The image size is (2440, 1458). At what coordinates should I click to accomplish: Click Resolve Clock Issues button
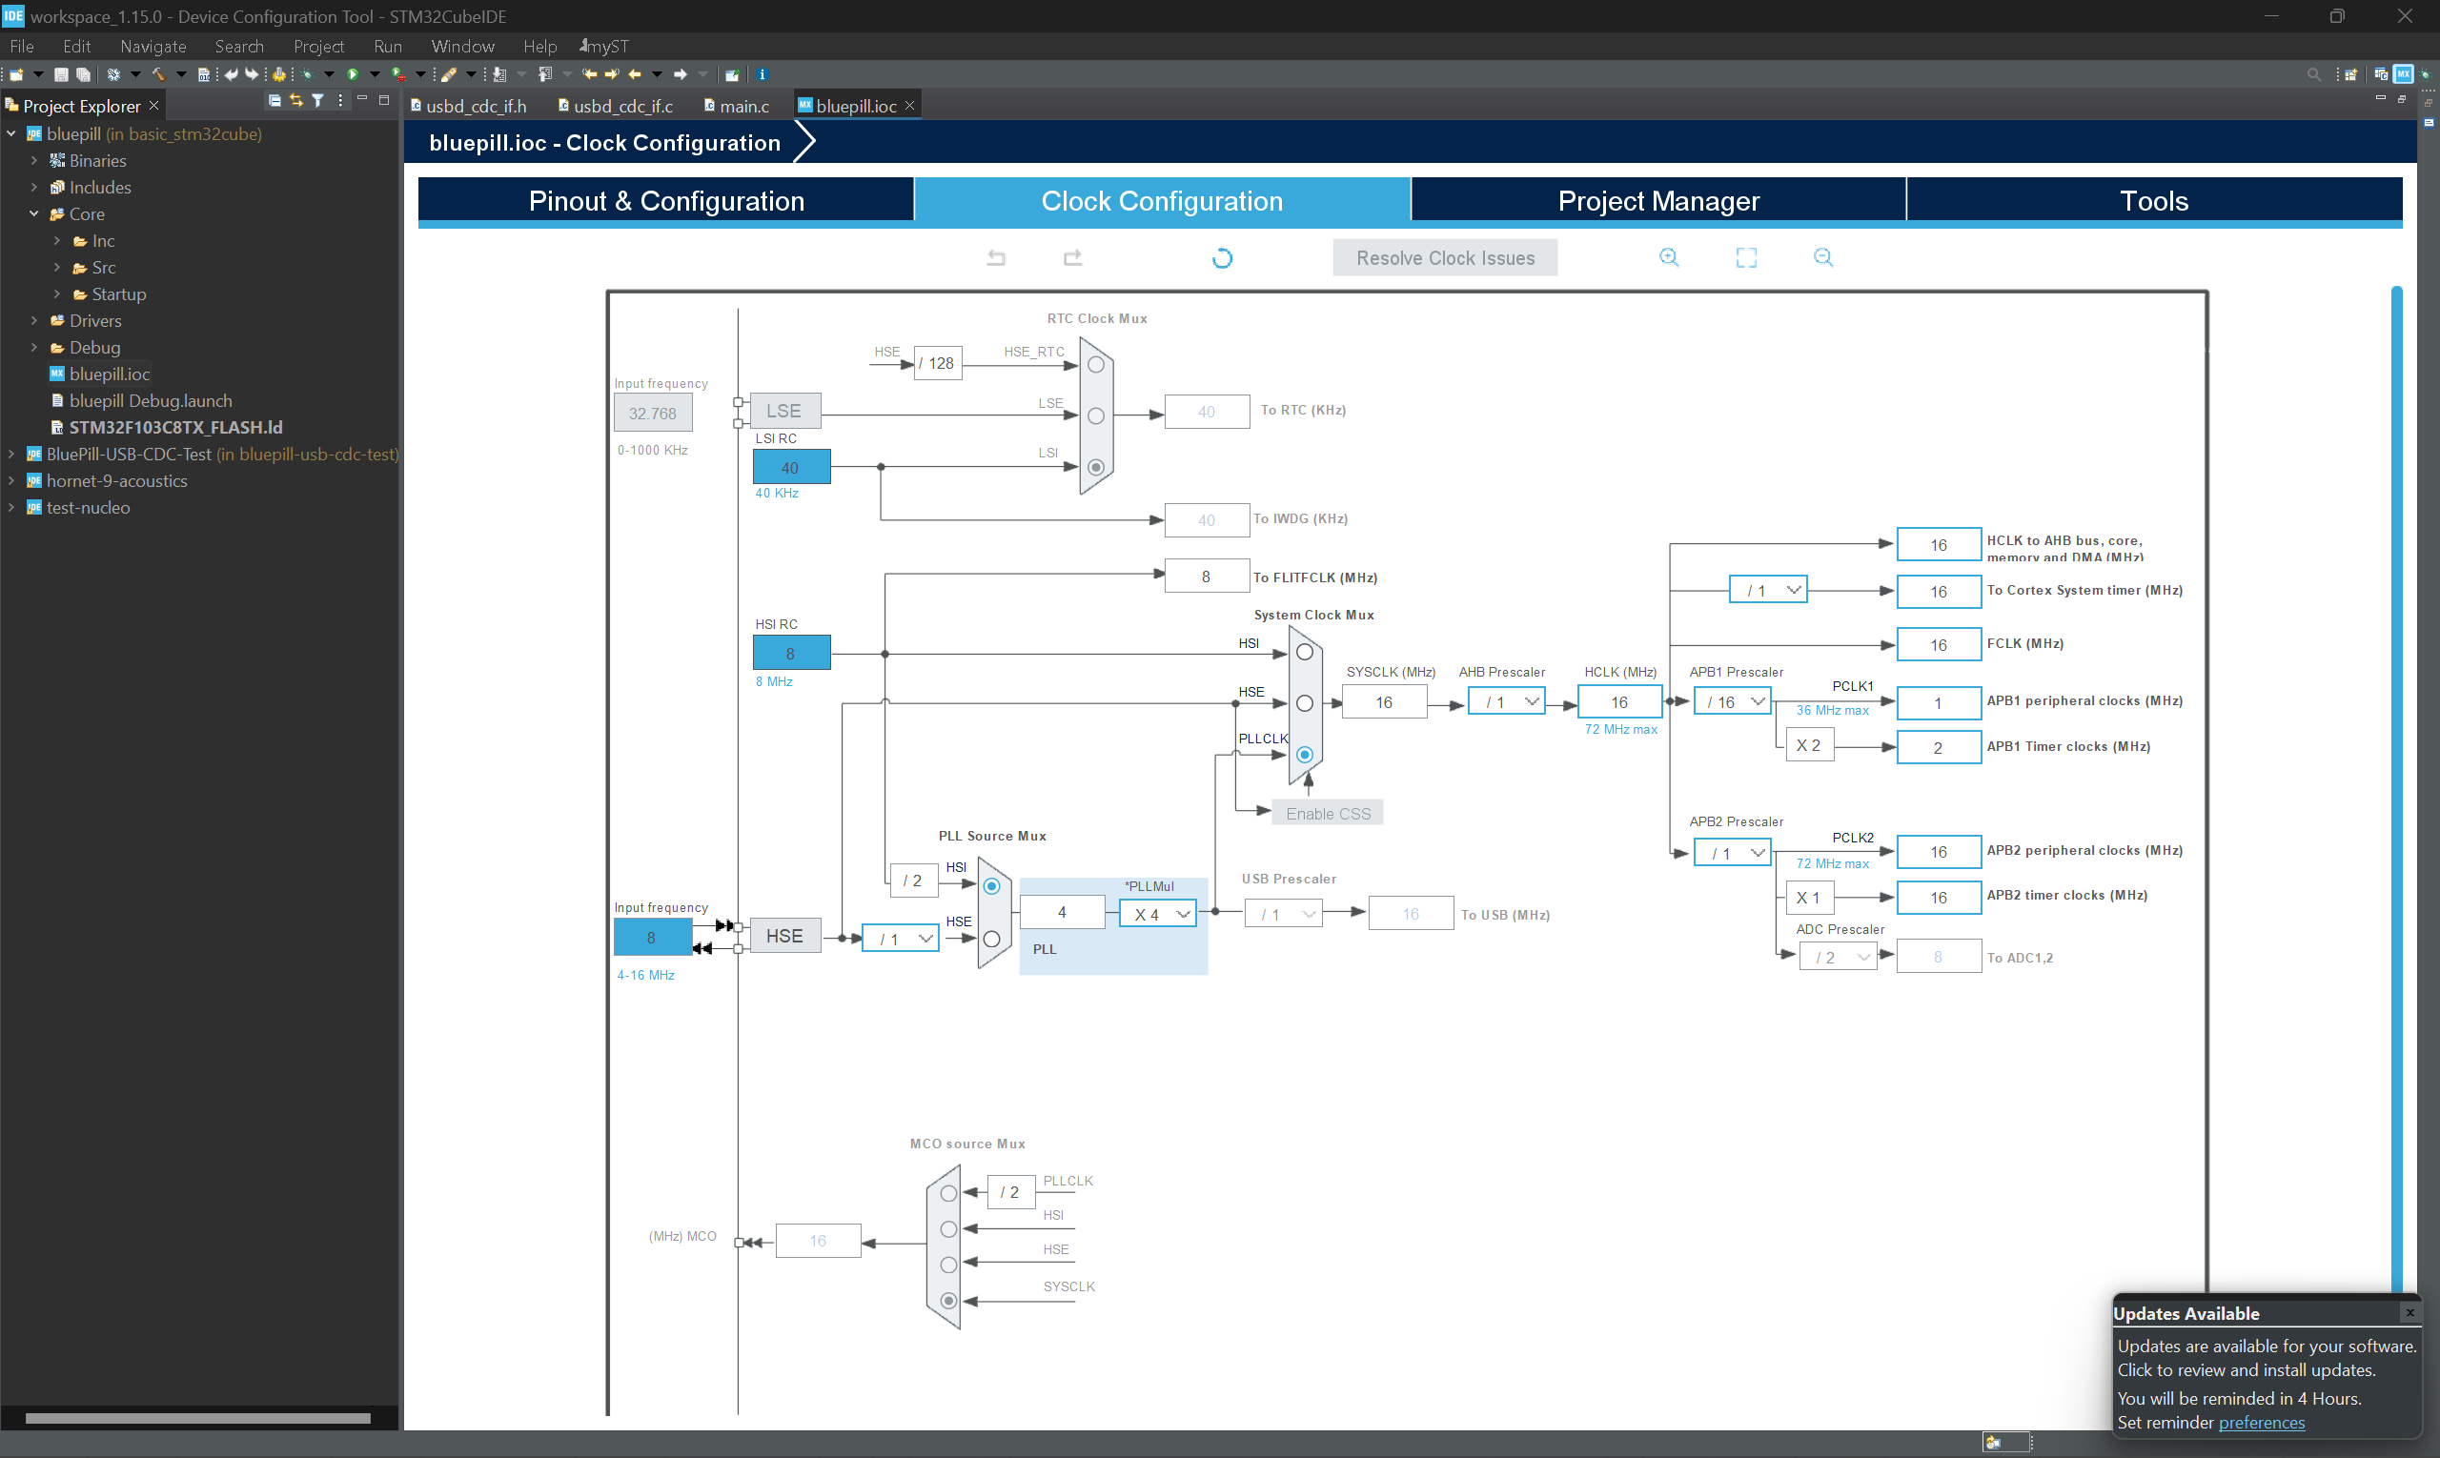pos(1445,257)
